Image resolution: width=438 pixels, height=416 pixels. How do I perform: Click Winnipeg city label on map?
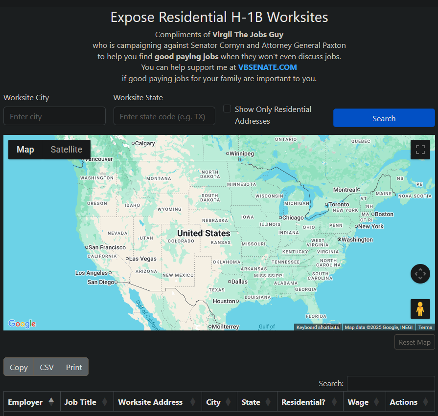242,153
